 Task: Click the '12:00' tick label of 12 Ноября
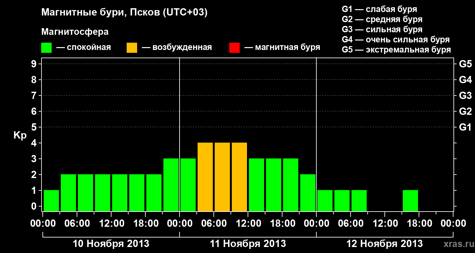[385, 223]
